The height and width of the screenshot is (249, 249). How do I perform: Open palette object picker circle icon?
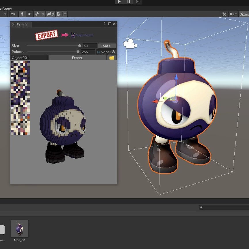[x=113, y=52]
